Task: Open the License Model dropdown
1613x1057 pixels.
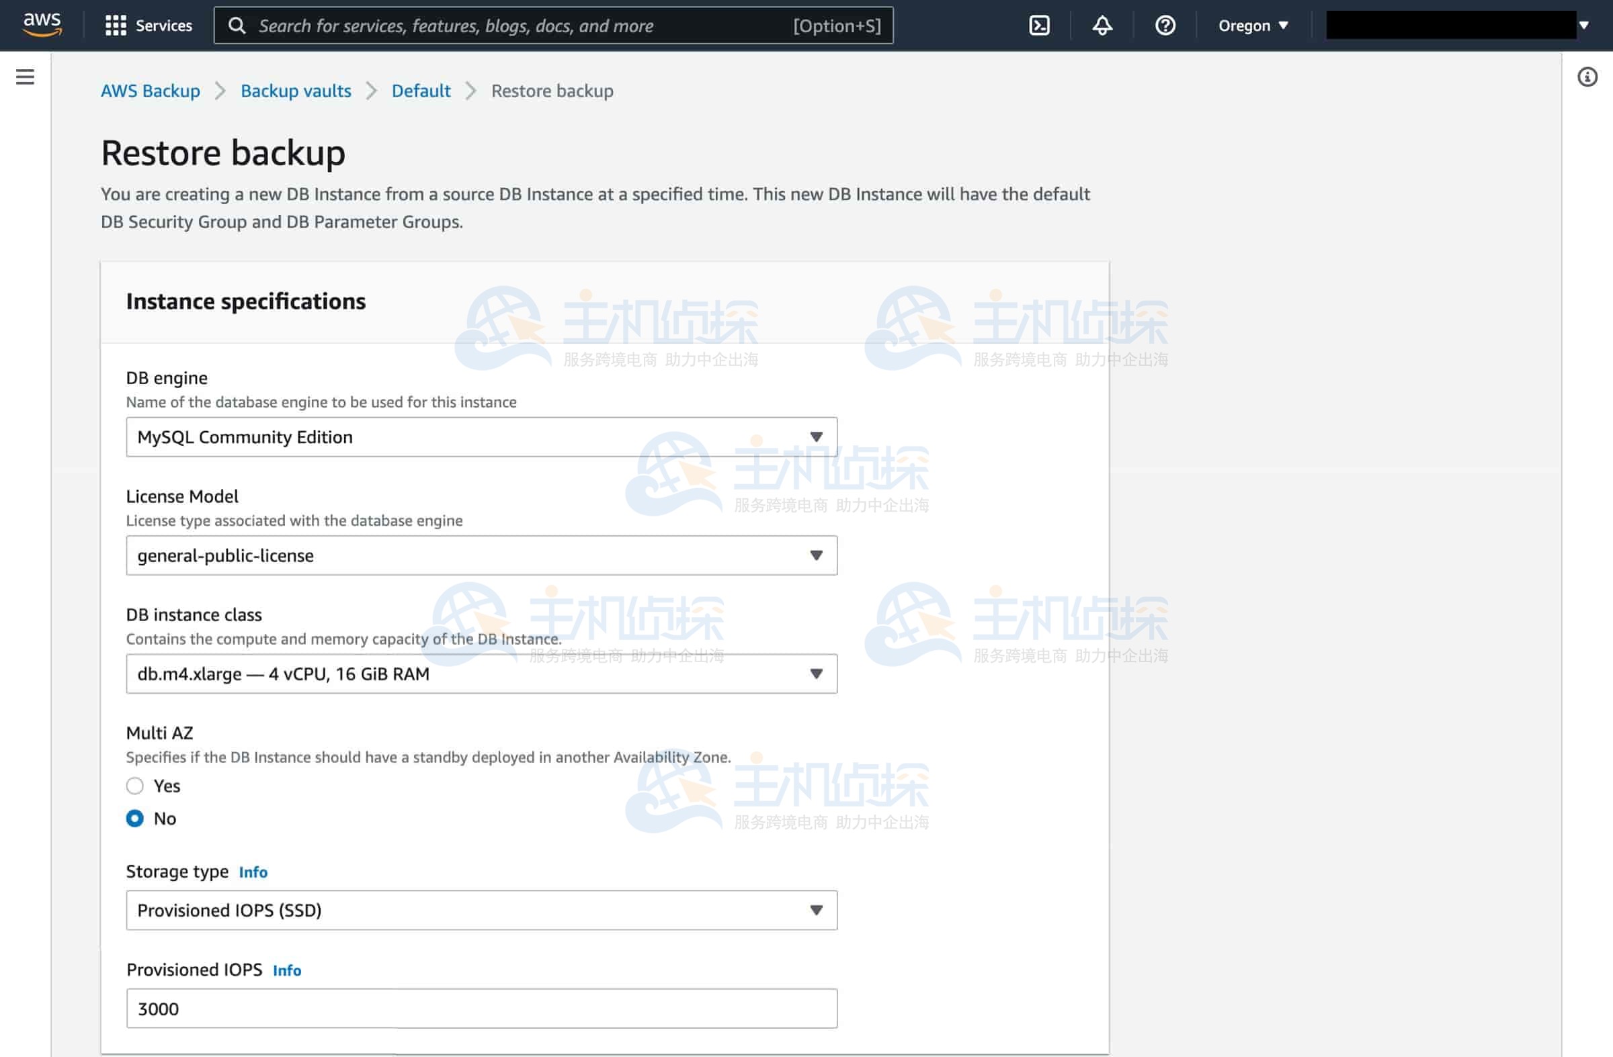Action: [x=481, y=555]
